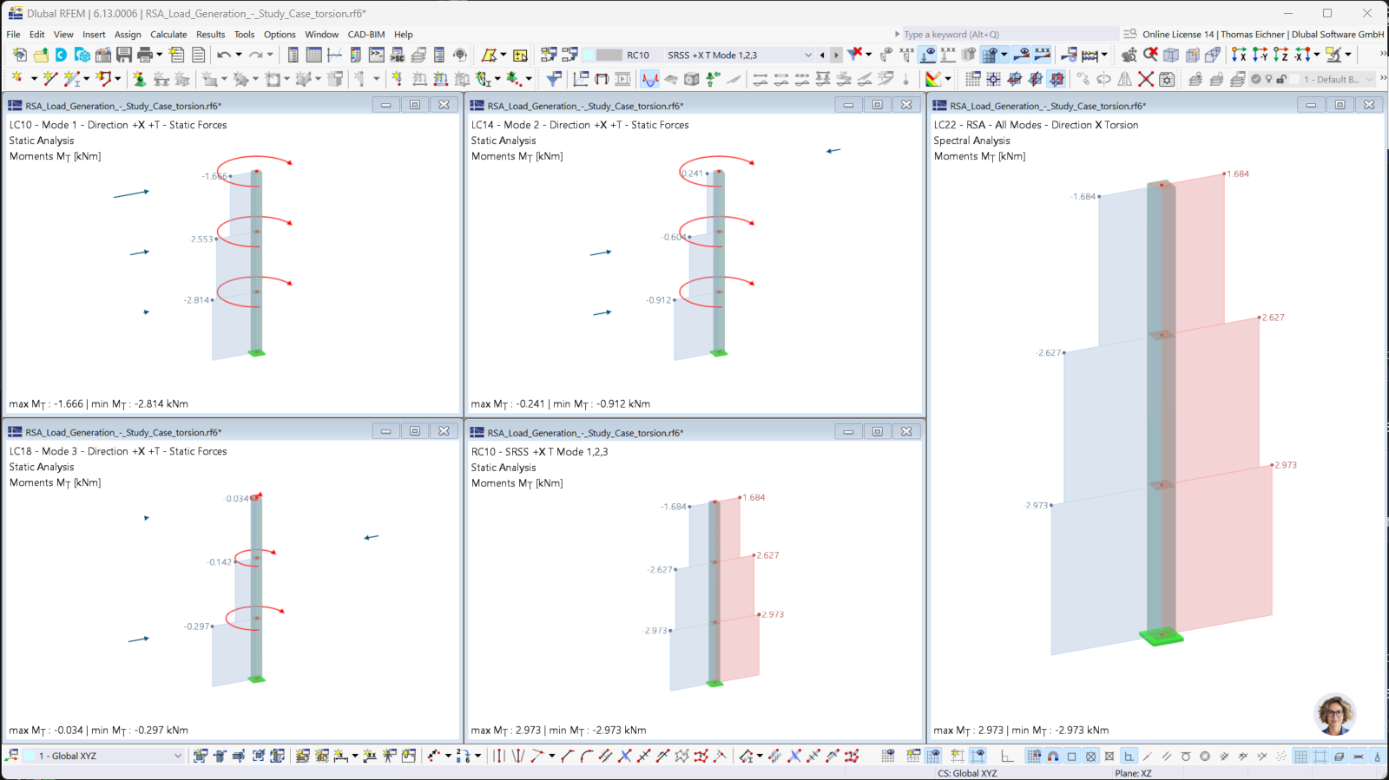Toggle the highlighted section view icon
Screen dimensions: 1389x780
tap(1056, 79)
